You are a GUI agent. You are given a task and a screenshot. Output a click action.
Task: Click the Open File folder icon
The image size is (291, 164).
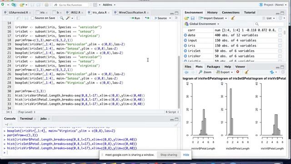(x=22, y=5)
